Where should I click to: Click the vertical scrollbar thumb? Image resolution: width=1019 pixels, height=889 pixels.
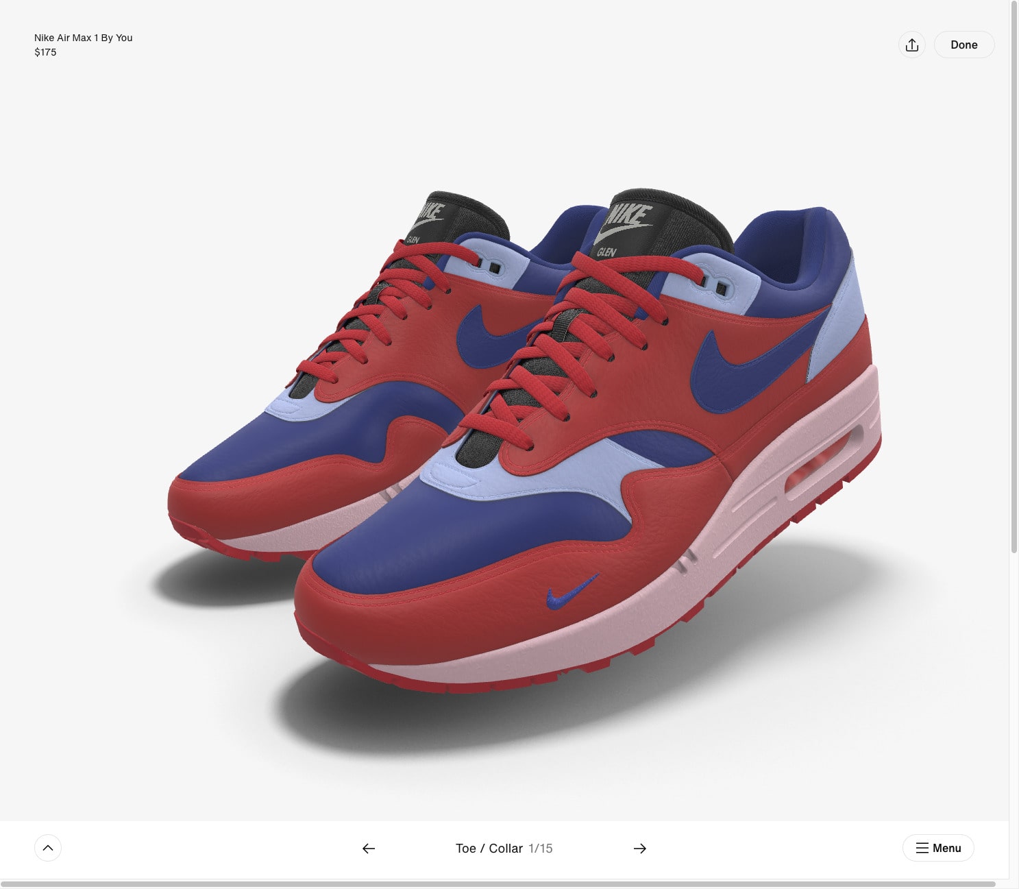click(1014, 276)
